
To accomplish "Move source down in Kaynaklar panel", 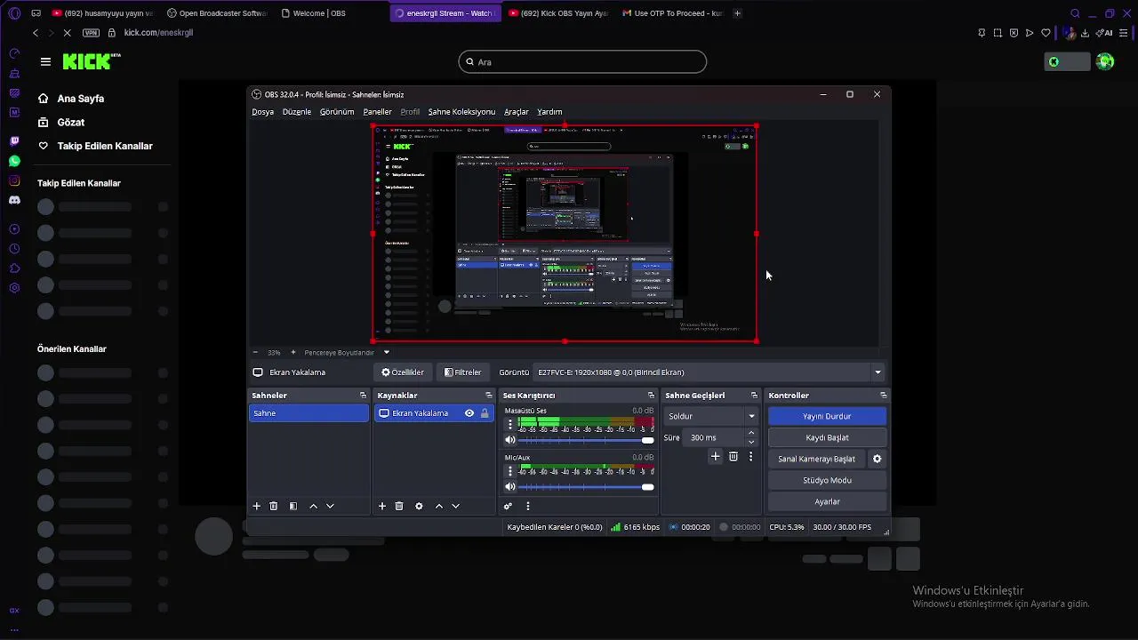I will tap(455, 506).
